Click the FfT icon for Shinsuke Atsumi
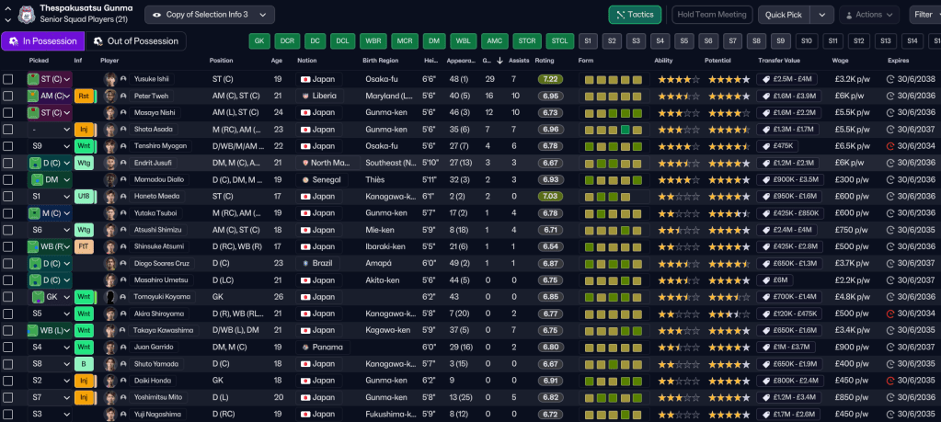The image size is (941, 422). click(83, 246)
